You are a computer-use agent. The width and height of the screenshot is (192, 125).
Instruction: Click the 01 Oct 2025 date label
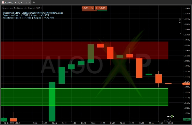12,123
